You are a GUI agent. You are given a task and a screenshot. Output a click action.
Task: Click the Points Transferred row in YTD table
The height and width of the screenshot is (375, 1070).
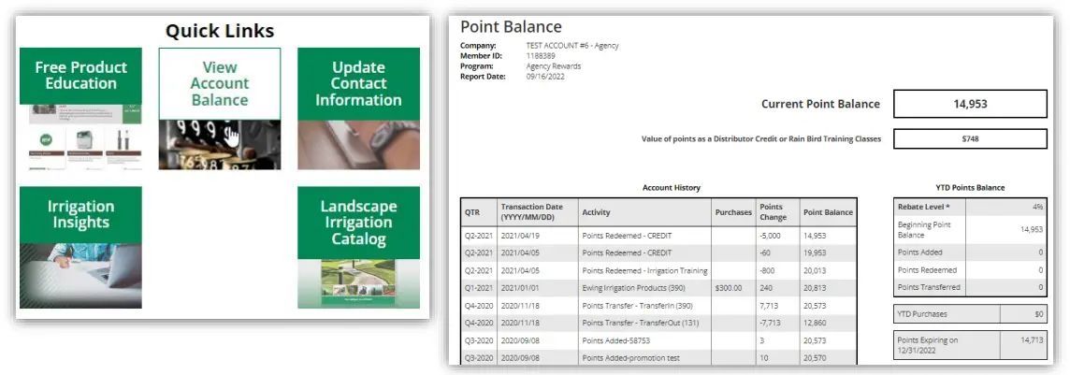tap(970, 287)
